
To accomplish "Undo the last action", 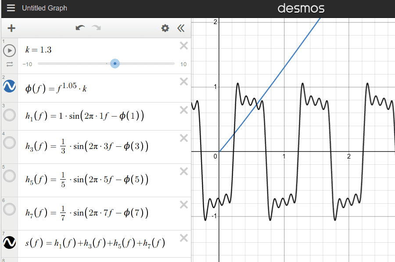I will pos(80,28).
